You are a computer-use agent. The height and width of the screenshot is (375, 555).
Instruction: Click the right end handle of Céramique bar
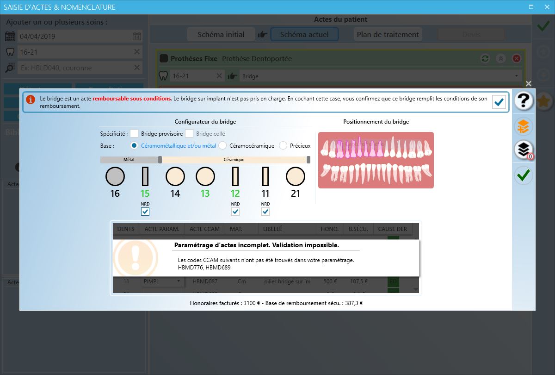pos(308,160)
